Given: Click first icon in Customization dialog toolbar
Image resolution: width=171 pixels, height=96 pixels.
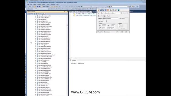Looking at the screenshot, I should coord(99,10).
